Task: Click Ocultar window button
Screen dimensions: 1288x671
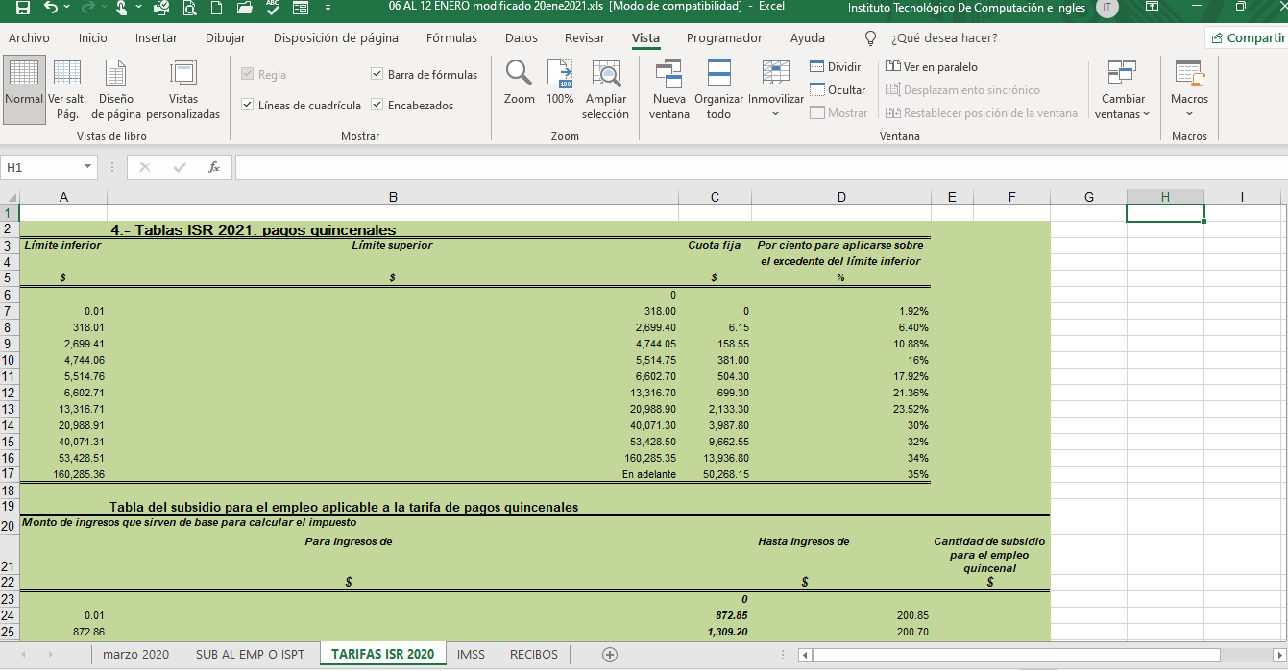Action: [838, 90]
